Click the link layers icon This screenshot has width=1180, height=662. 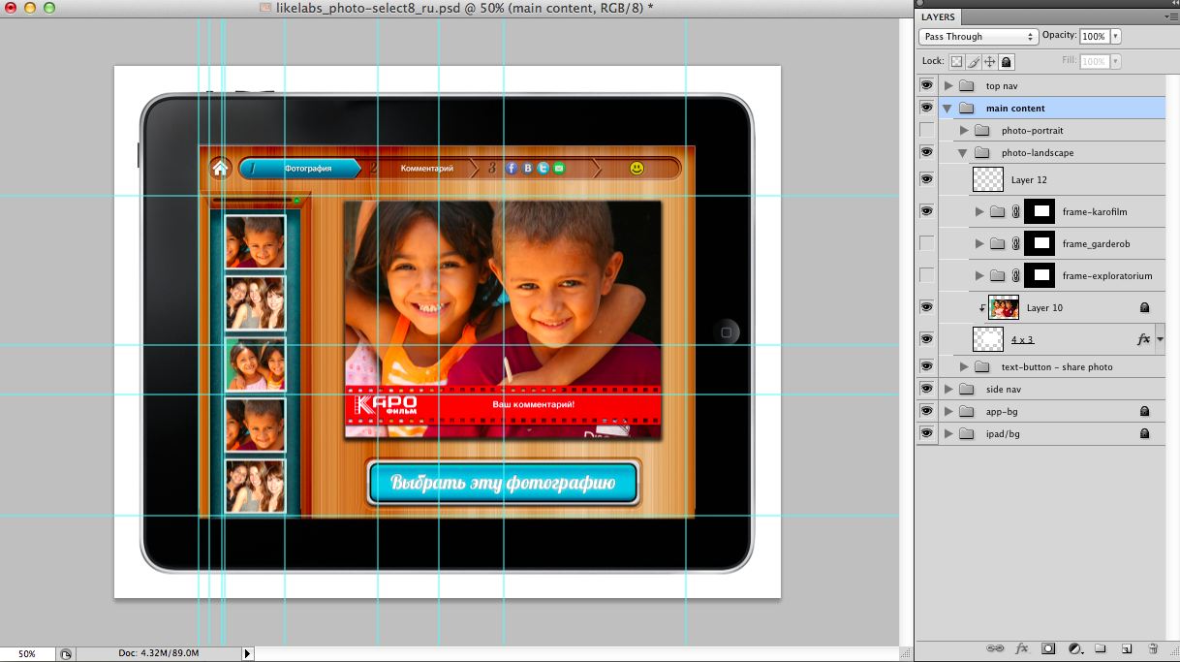pos(994,648)
